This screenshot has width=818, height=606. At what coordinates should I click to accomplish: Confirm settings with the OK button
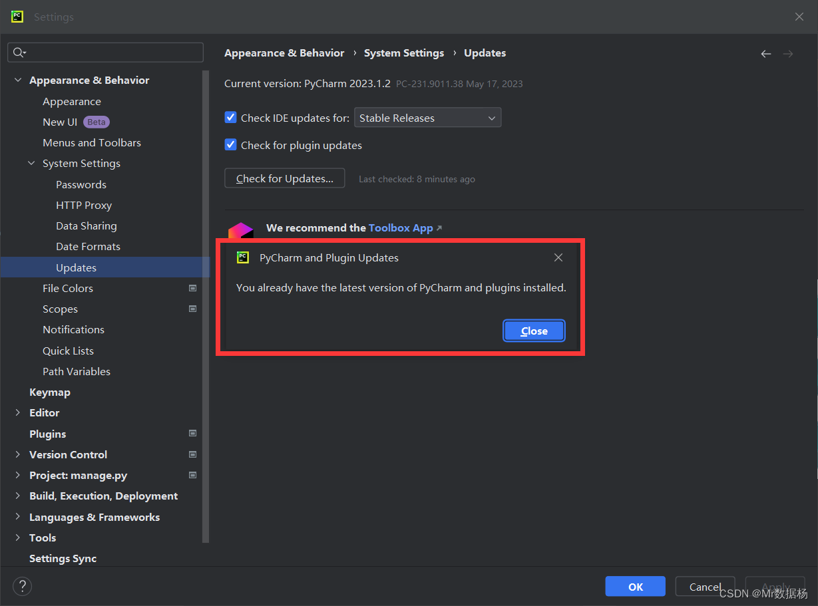click(x=636, y=586)
